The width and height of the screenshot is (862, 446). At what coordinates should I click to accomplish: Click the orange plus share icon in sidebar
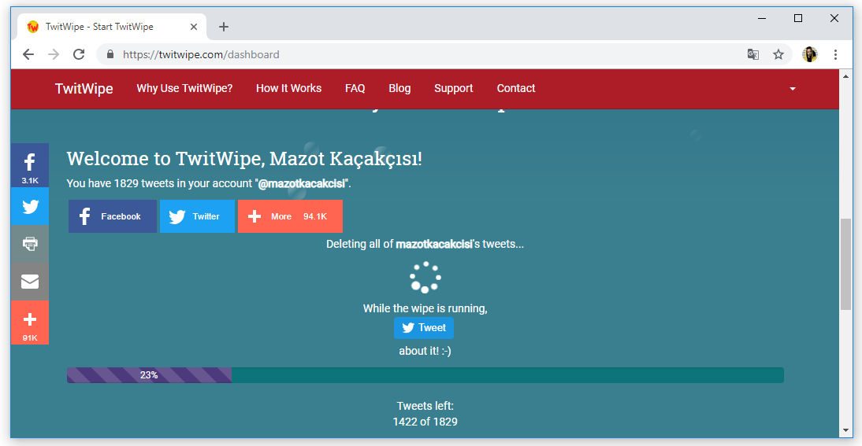click(30, 322)
